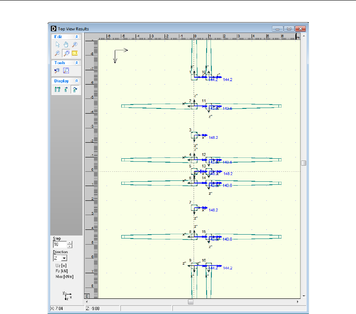Maximize the Top View Results window

click(x=289, y=29)
